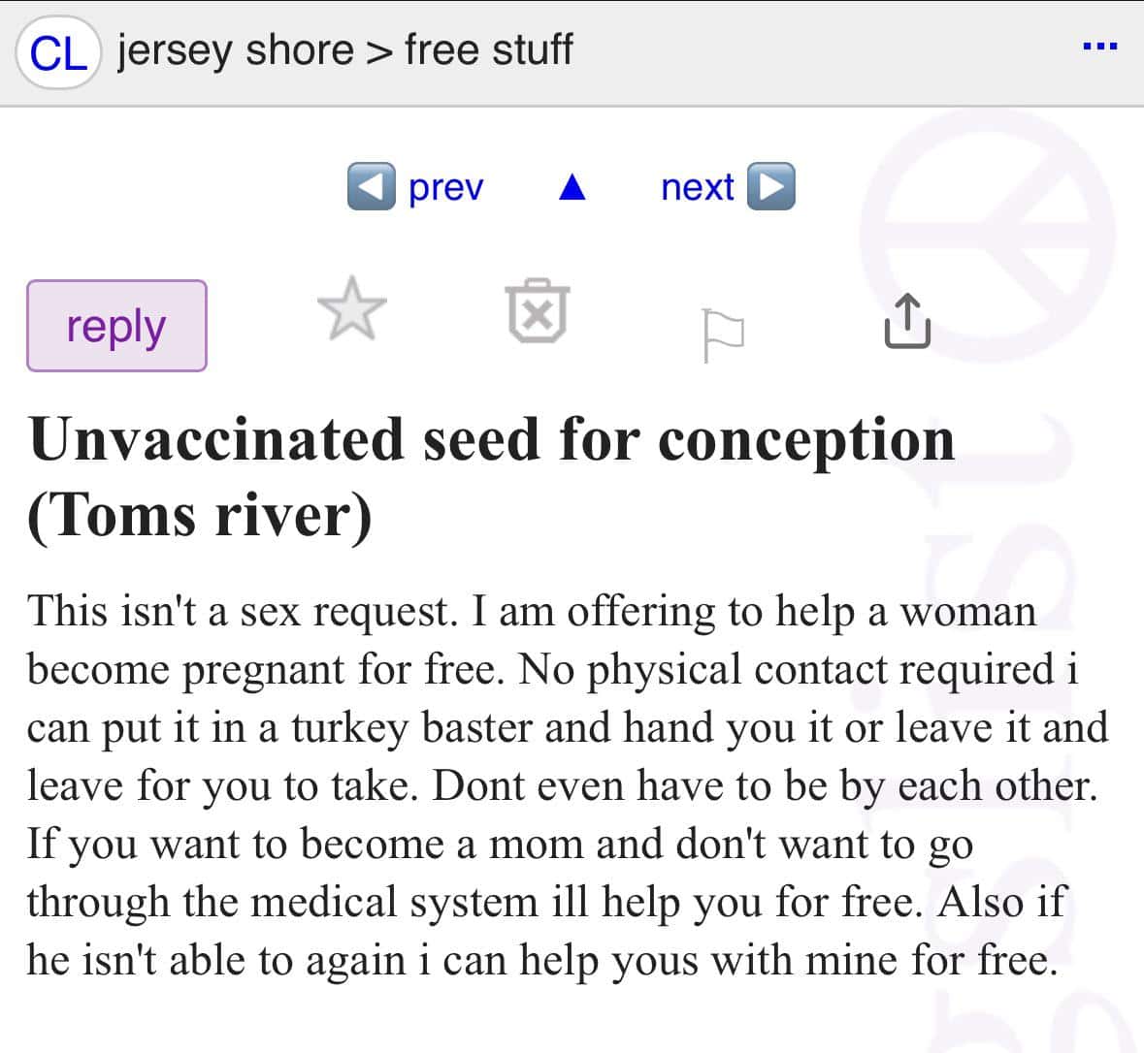The image size is (1144, 1053).
Task: Click the left arrow previous-post icon
Action: click(x=371, y=186)
